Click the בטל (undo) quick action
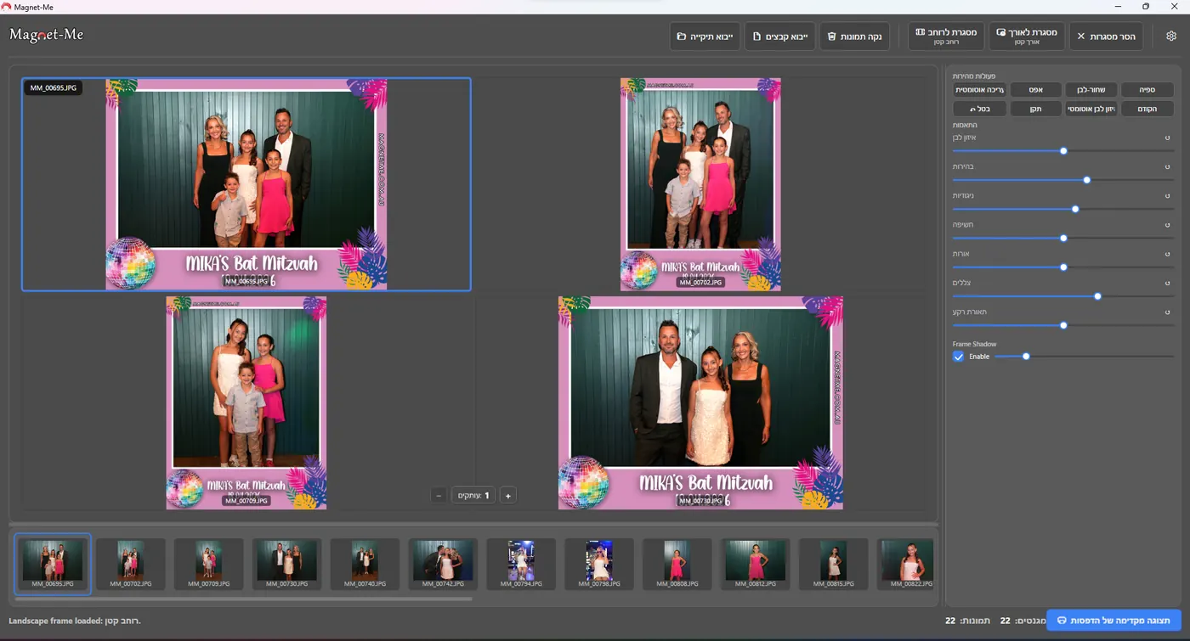The width and height of the screenshot is (1190, 641). pyautogui.click(x=979, y=109)
